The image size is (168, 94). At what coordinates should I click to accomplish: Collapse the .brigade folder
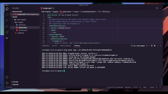tap(20, 22)
